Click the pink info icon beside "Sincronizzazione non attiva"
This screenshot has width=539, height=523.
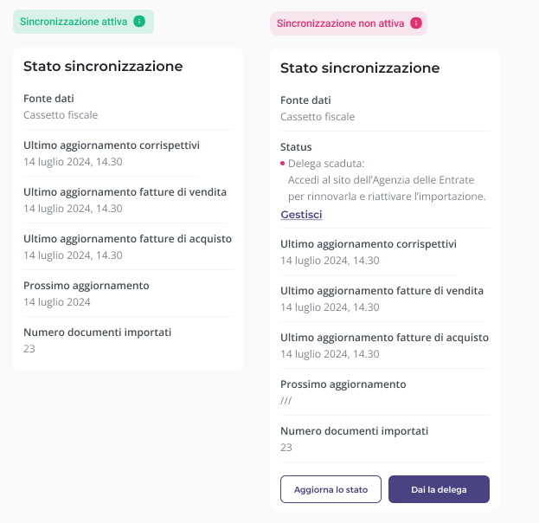tap(416, 23)
